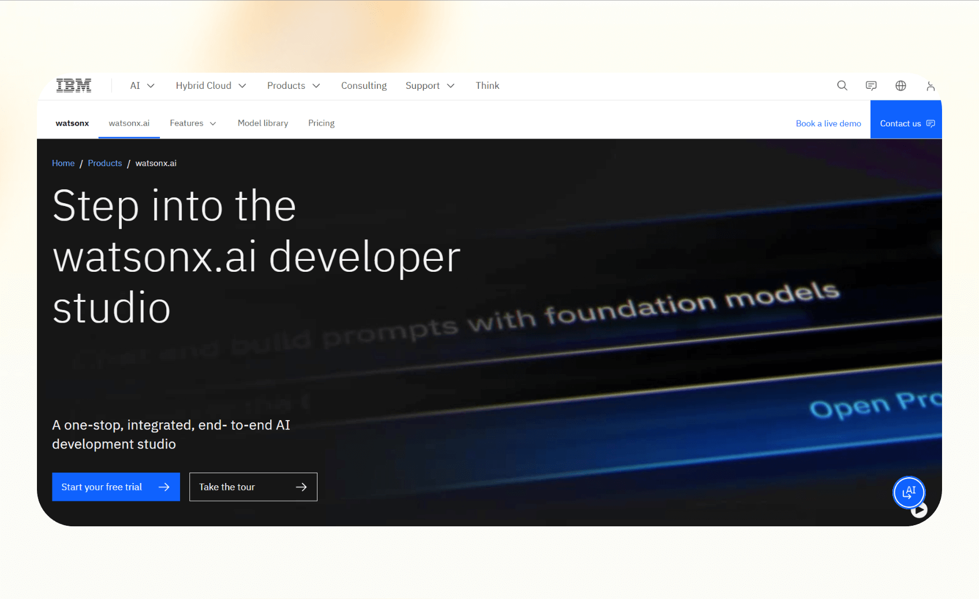Click Book a live demo link
This screenshot has height=599, width=979.
(828, 123)
